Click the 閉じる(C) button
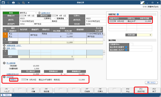The image size is (161, 97). [x=151, y=83]
